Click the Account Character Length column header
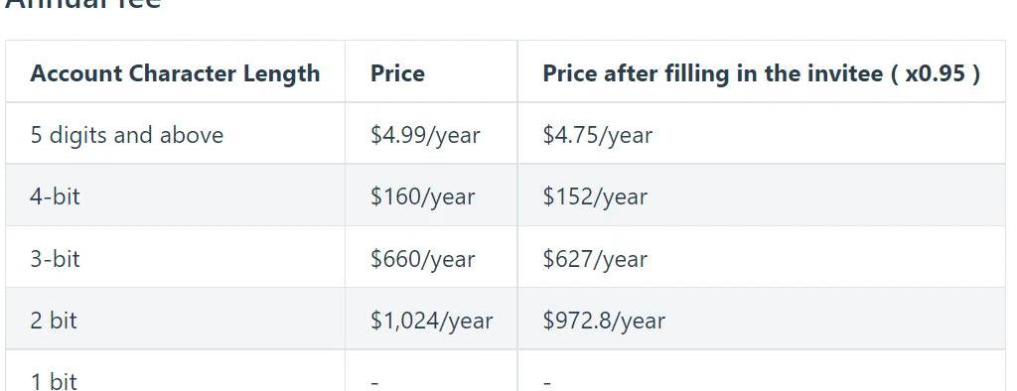Screen dimensions: 1017x391 click(175, 73)
